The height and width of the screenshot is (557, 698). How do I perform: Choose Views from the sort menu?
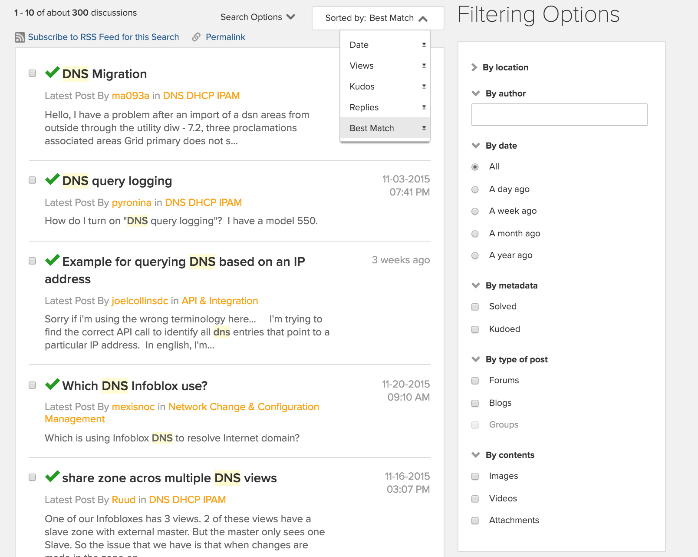[362, 66]
